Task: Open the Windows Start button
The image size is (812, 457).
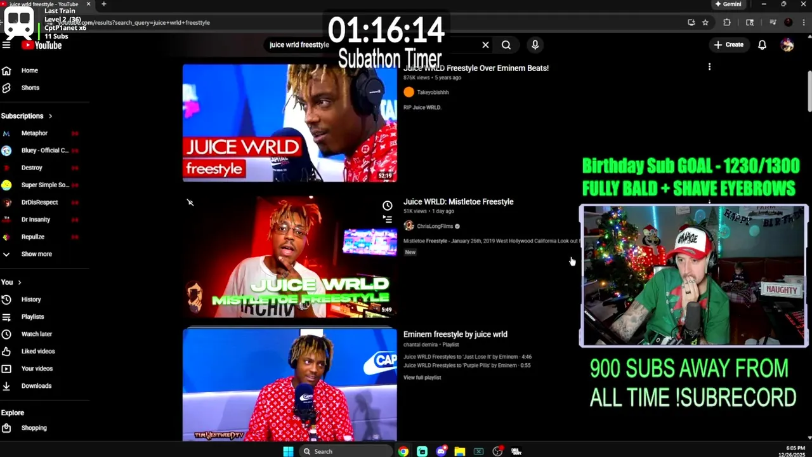Action: 288,451
